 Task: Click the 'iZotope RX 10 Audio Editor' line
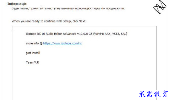[76, 34]
